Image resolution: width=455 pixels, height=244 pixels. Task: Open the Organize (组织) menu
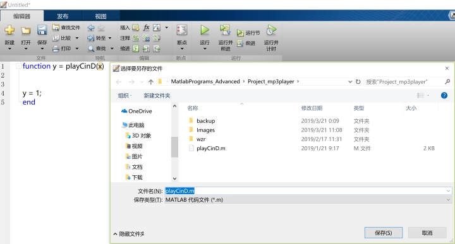point(124,95)
